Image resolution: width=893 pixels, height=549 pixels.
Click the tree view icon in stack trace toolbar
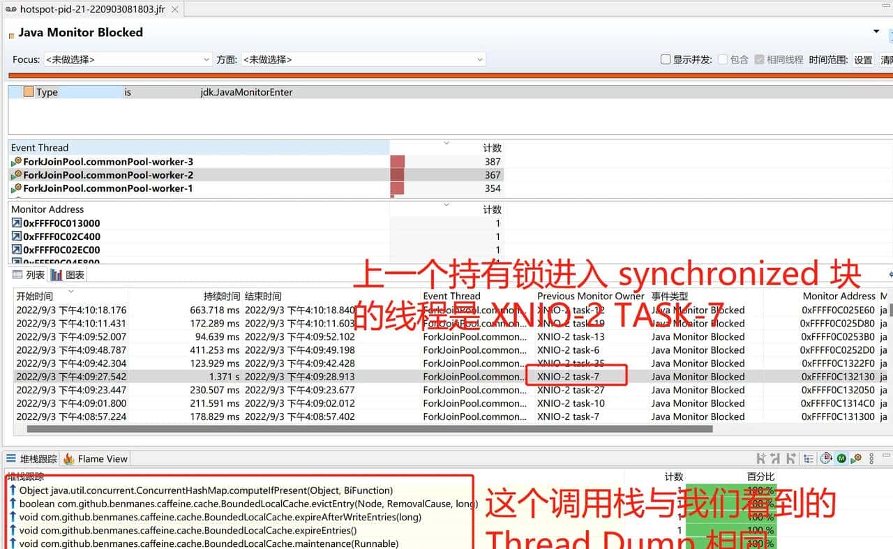click(x=809, y=459)
